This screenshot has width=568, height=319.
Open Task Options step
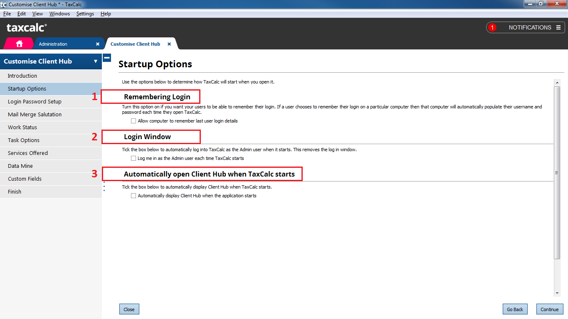pos(51,140)
